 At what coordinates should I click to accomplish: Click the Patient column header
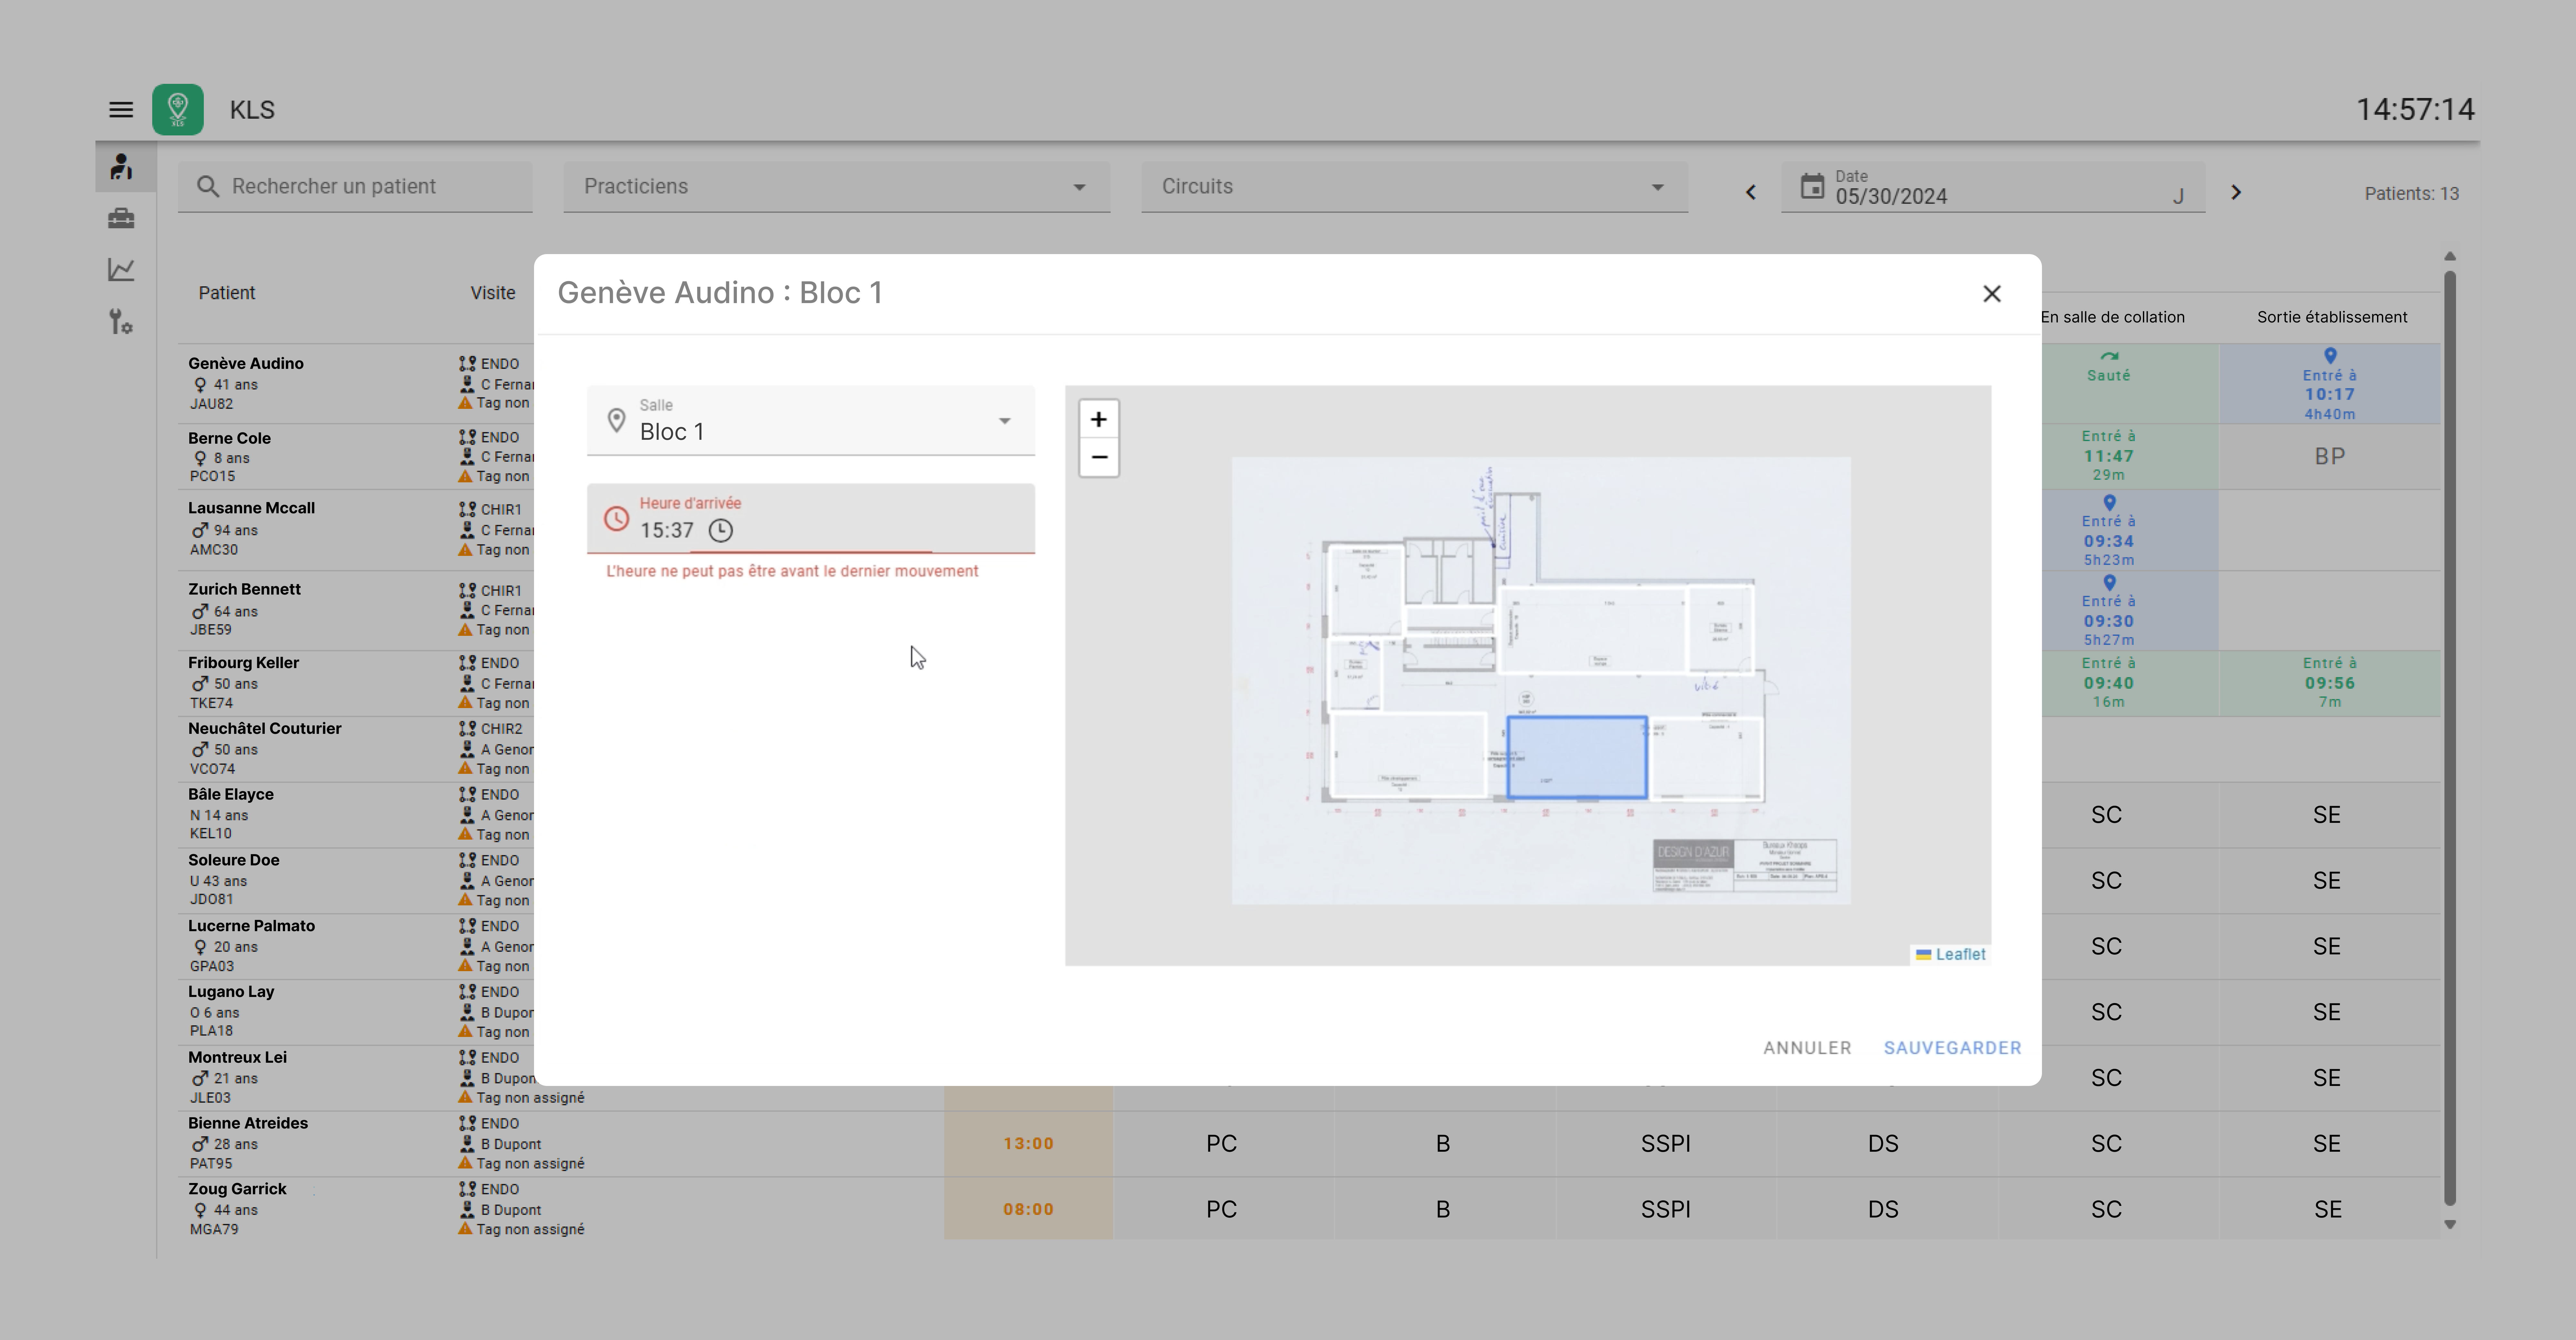[x=227, y=293]
